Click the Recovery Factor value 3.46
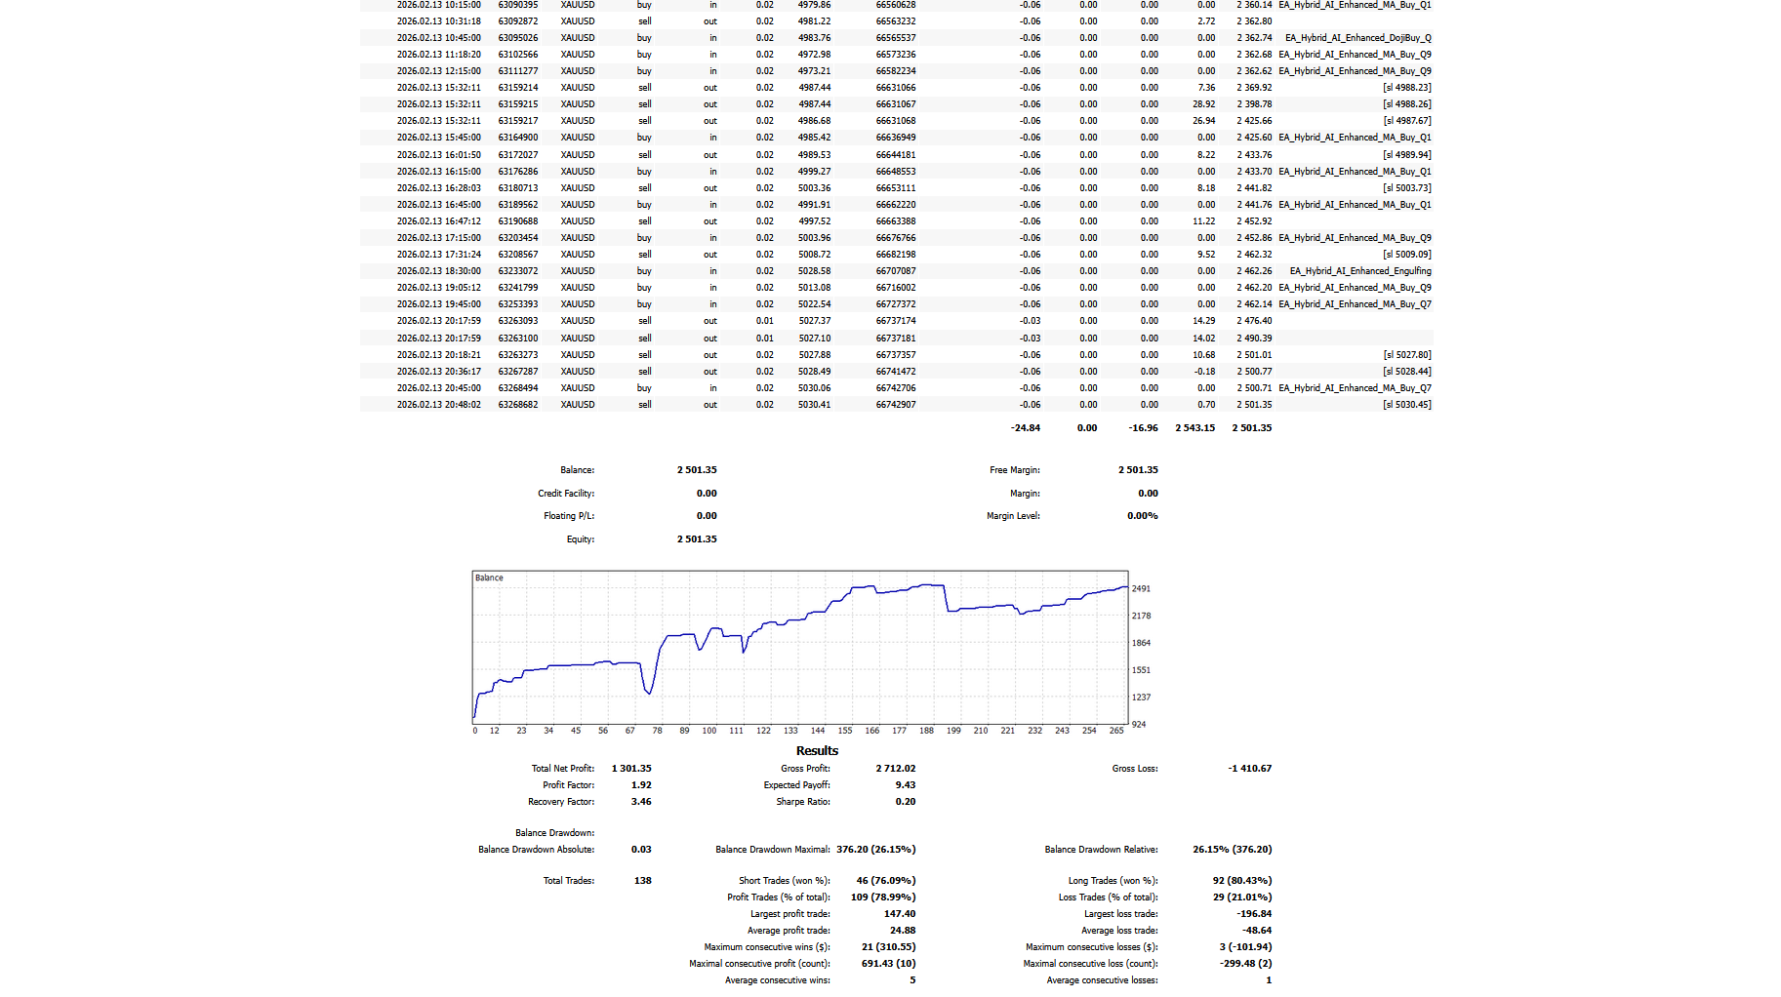 point(641,802)
